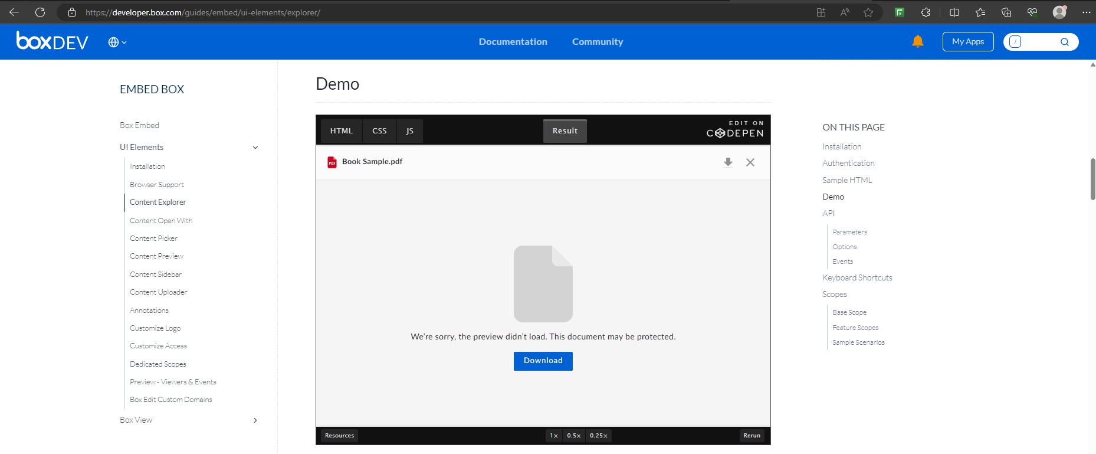View site information via the lock icon
Screen dimensions: 1096x454
coord(72,12)
